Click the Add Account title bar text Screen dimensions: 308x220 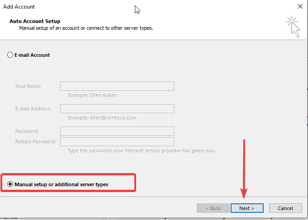click(19, 7)
